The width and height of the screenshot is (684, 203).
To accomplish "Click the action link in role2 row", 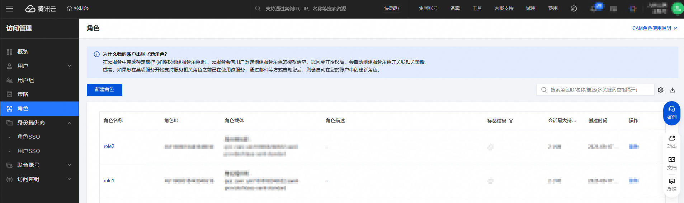I will 633,146.
